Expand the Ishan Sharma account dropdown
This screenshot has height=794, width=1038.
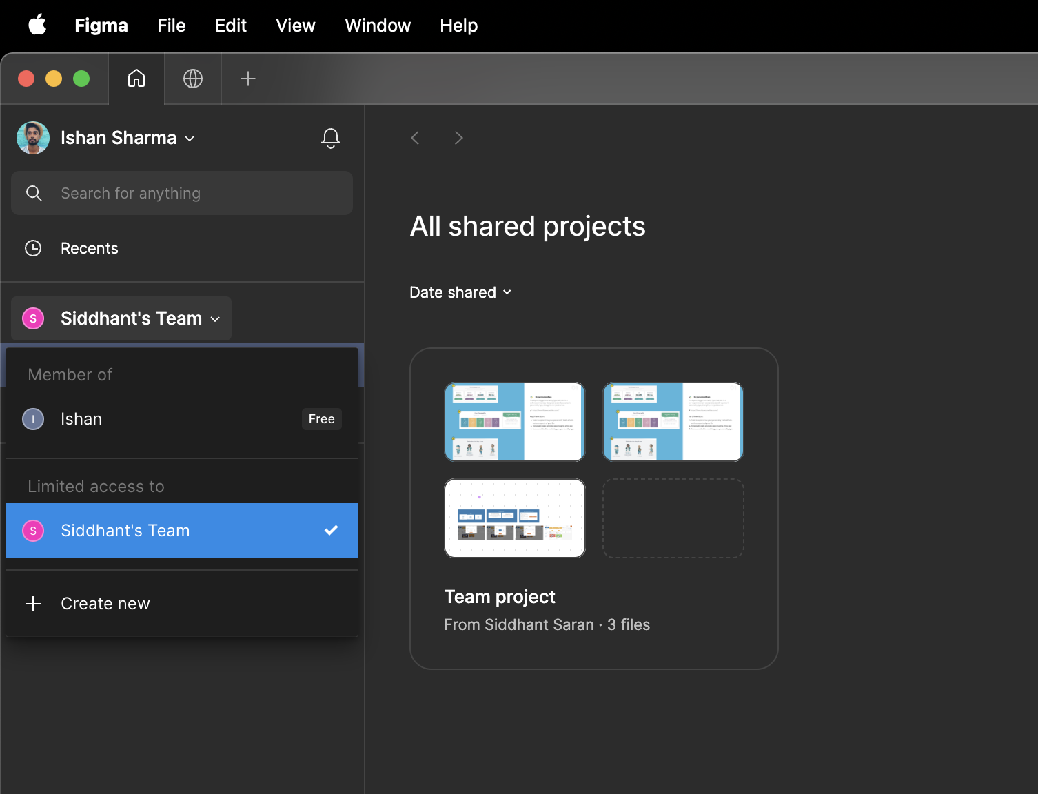(128, 138)
